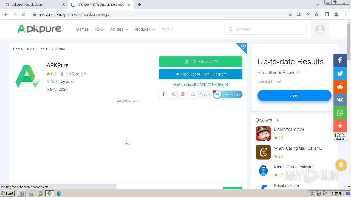
Task: Click the yellow notification bell icon
Action: [x=341, y=165]
